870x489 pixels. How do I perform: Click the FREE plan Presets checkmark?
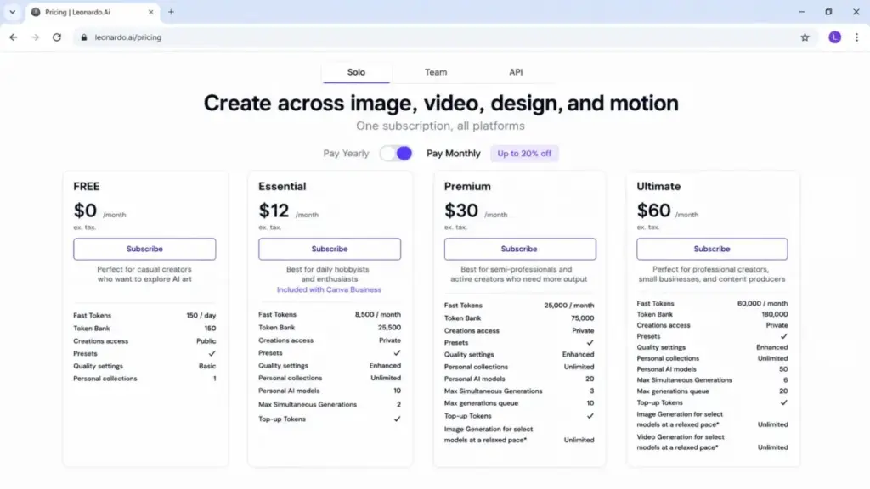212,353
